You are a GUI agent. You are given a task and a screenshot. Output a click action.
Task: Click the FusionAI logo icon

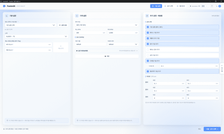[4, 6]
